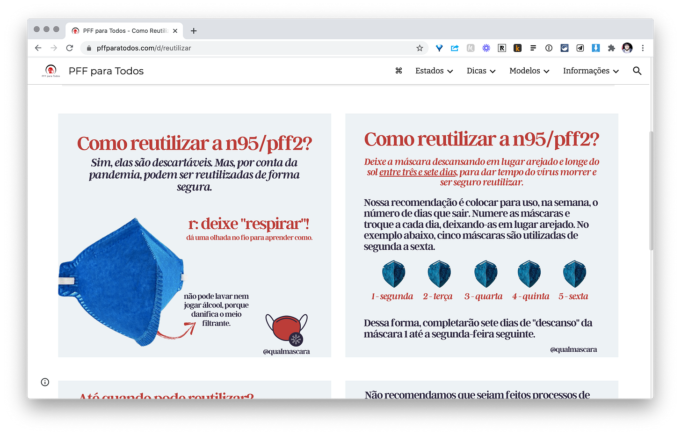Image resolution: width=681 pixels, height=435 pixels.
Task: Open the site search magnifier
Action: click(x=637, y=71)
